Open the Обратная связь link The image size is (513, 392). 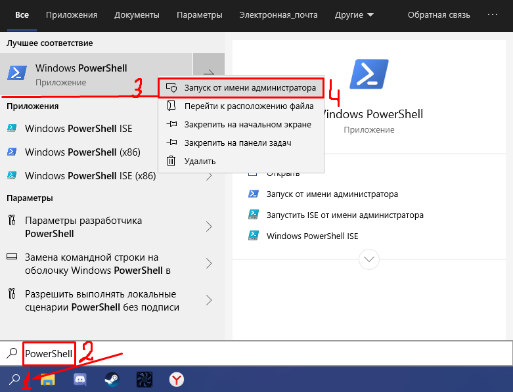pos(438,15)
